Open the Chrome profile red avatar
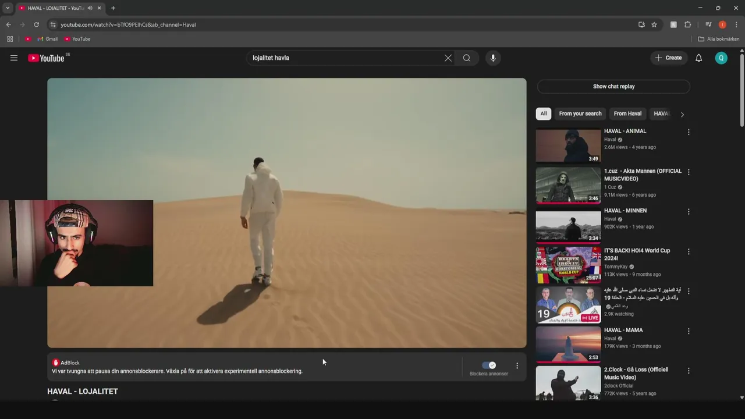Image resolution: width=745 pixels, height=419 pixels. [722, 24]
